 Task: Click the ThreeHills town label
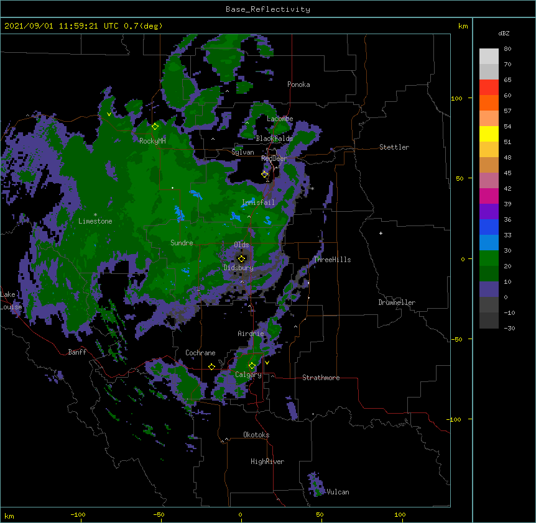pyautogui.click(x=332, y=260)
